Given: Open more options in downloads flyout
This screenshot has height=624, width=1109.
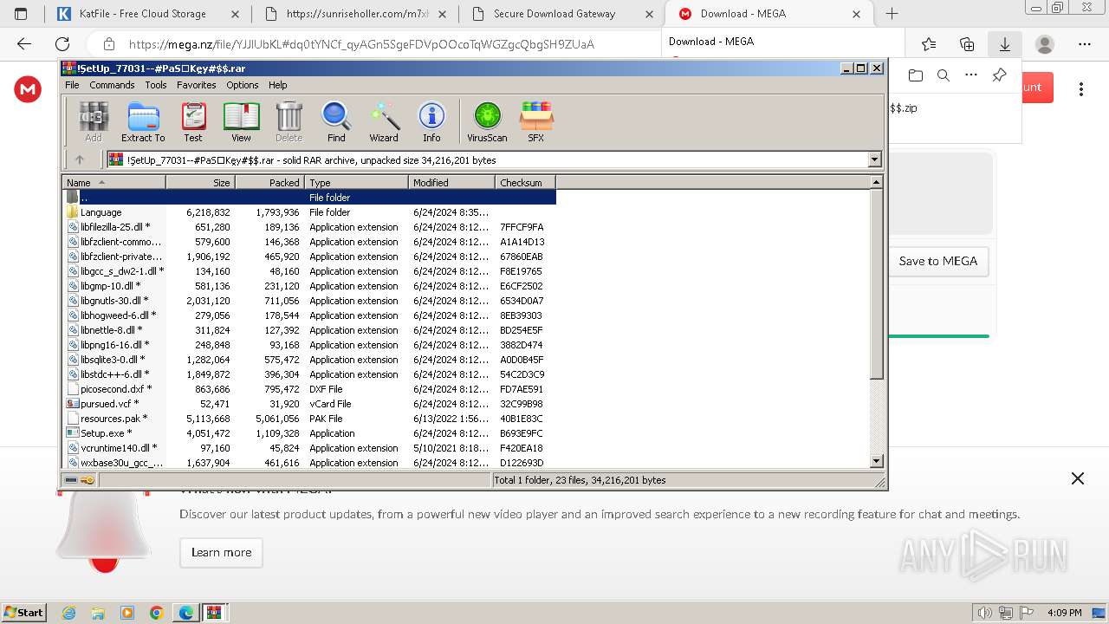Looking at the screenshot, I should 971,75.
